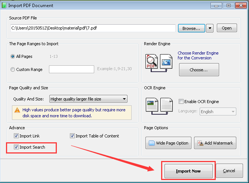Toggle the Import Link checkbox
The width and height of the screenshot is (249, 183).
pos(16,136)
